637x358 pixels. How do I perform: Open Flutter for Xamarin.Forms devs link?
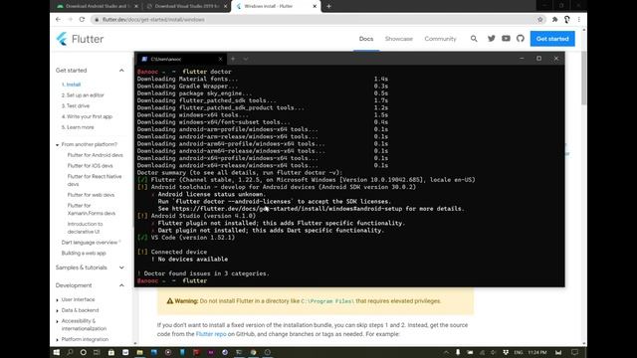point(92,209)
